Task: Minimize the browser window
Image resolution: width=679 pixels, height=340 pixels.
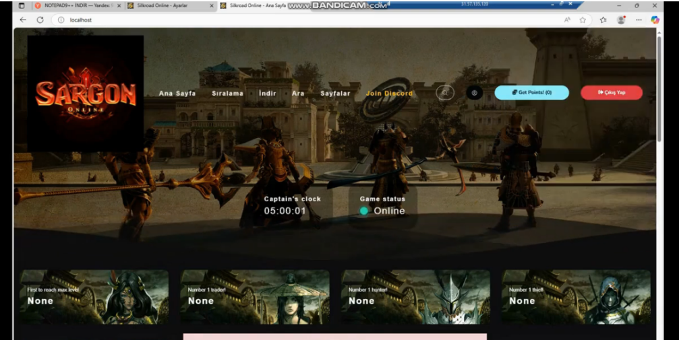Action: click(x=619, y=5)
